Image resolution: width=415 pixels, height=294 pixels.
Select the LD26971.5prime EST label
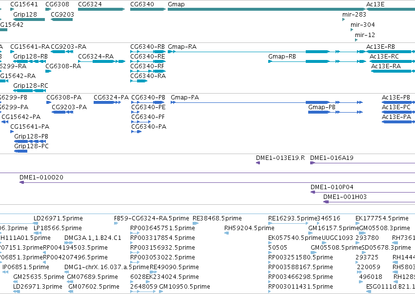[58, 218]
